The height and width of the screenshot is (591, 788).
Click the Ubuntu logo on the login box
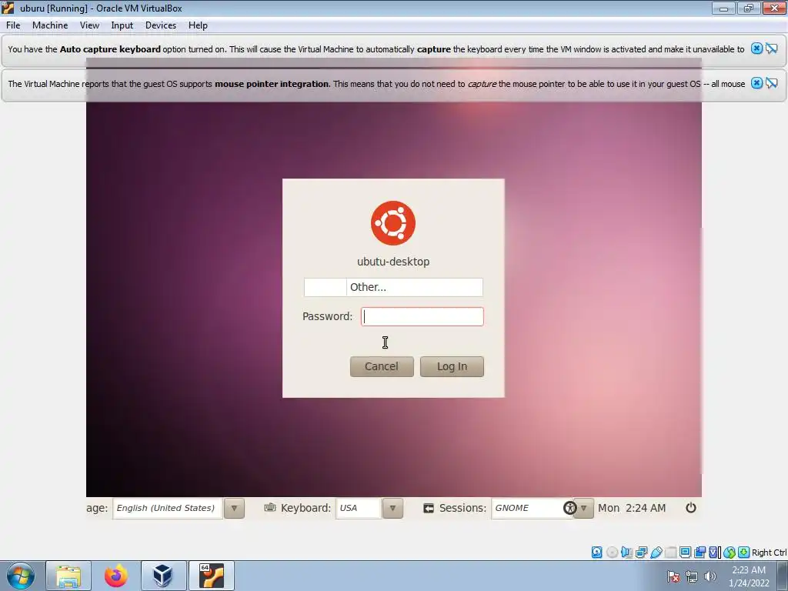tap(393, 223)
